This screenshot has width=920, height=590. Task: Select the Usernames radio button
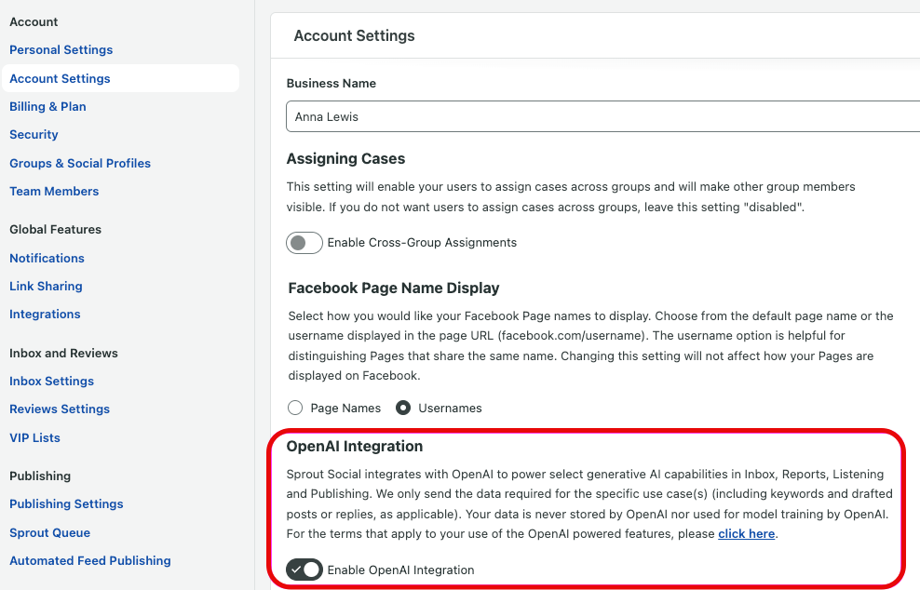tap(403, 408)
